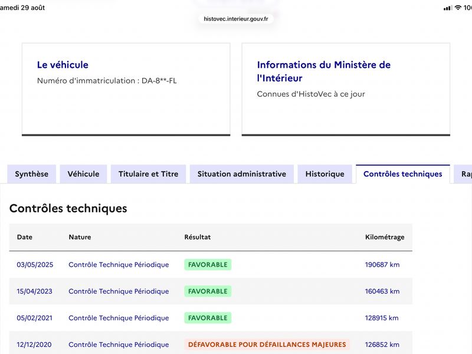Screen dimensions: 472x354
Task: Click the Le véhicule card heading
Action: [x=63, y=65]
